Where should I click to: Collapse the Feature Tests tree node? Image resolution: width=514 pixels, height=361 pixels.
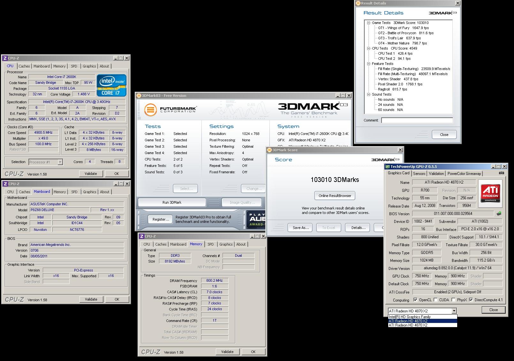click(x=368, y=64)
